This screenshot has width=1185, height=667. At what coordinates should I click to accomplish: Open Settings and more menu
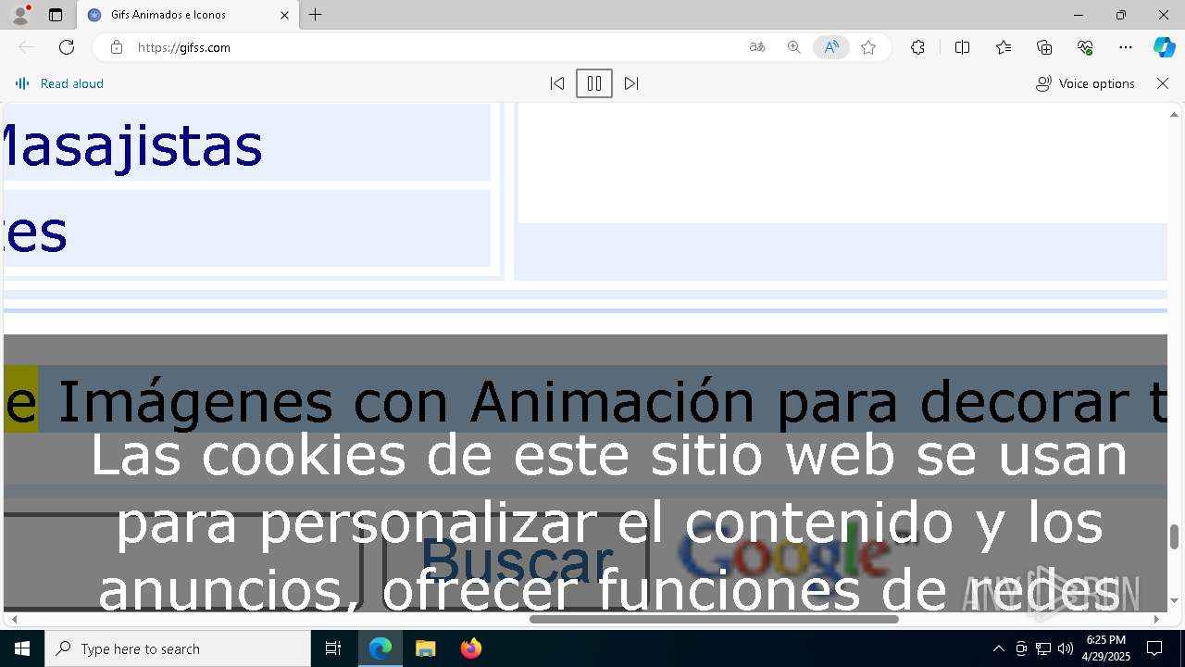(x=1126, y=47)
